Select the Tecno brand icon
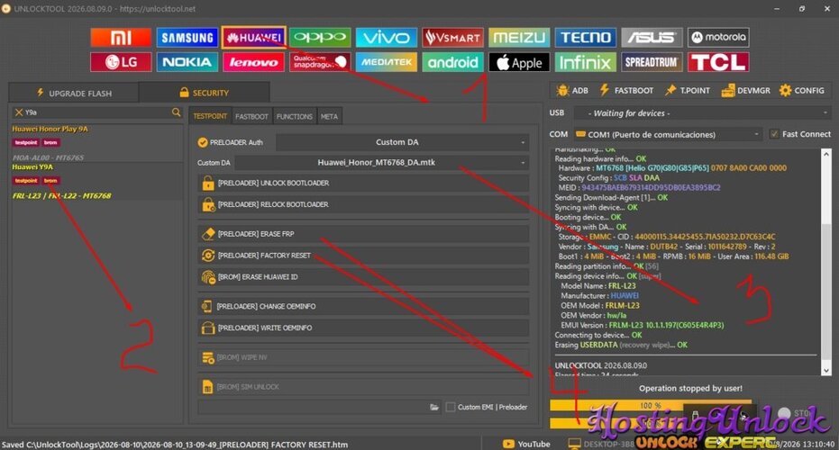Image resolution: width=839 pixels, height=450 pixels. point(586,38)
